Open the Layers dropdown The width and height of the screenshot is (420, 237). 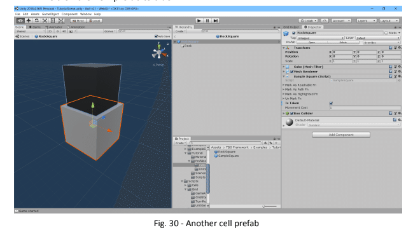[366, 20]
